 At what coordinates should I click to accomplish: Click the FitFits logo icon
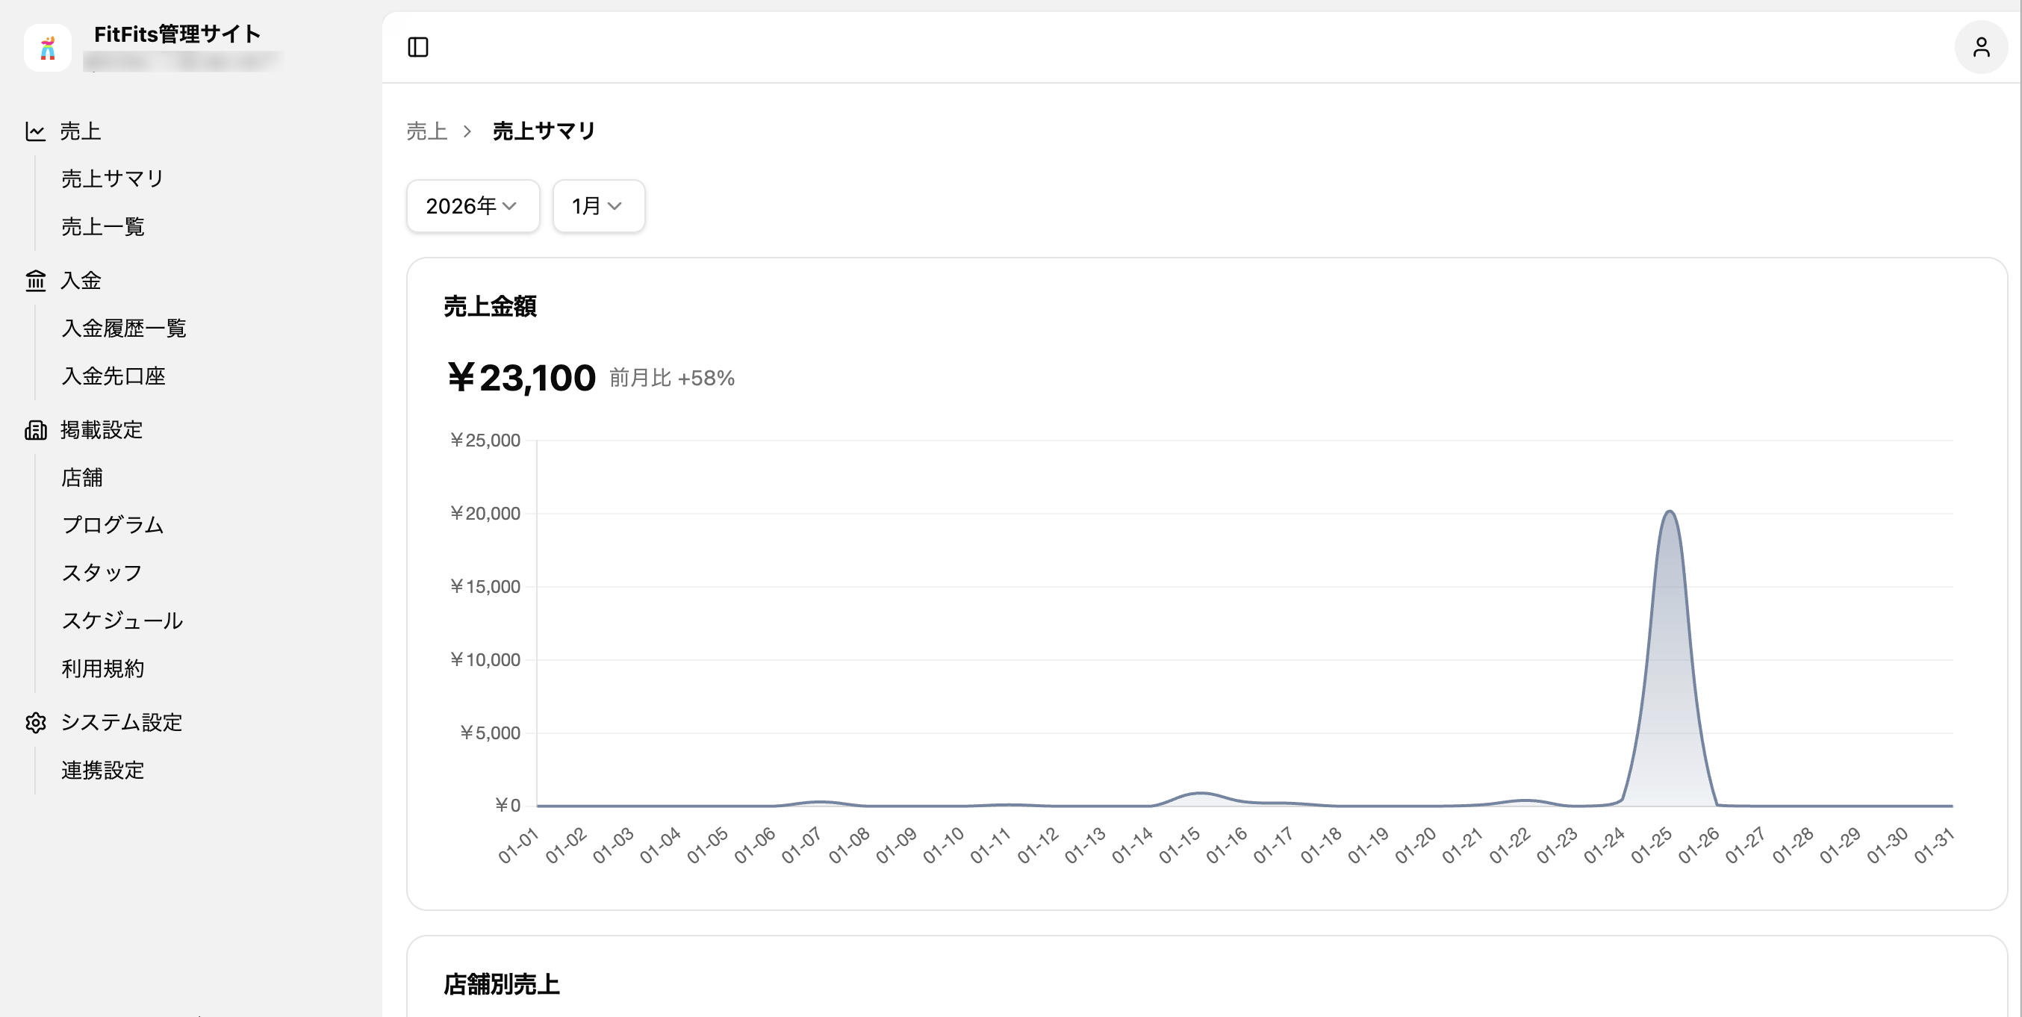pos(47,49)
